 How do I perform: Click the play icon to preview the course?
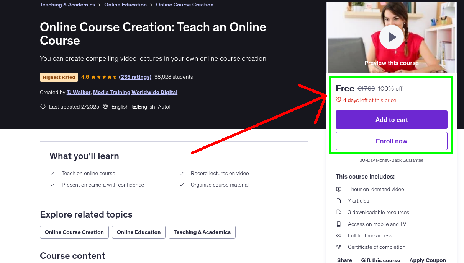point(391,37)
